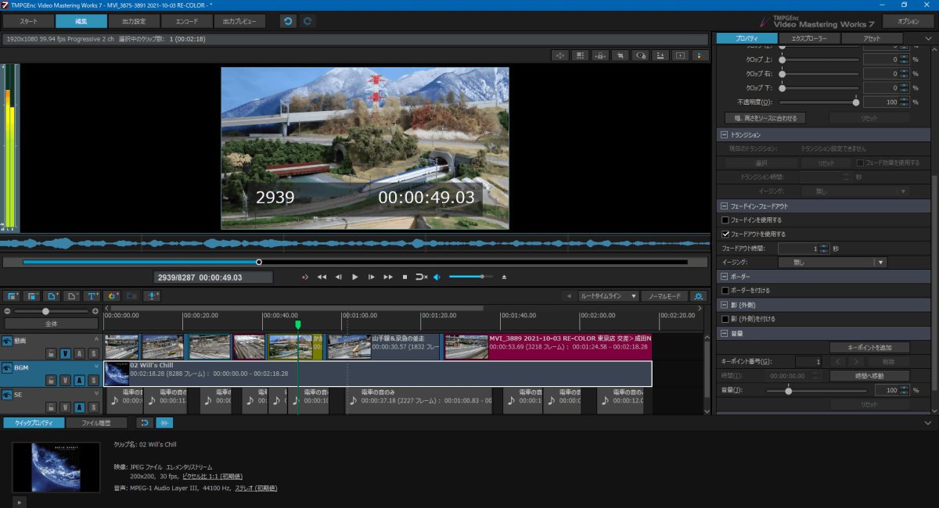Click the move/pan preview tool icon

(559, 55)
